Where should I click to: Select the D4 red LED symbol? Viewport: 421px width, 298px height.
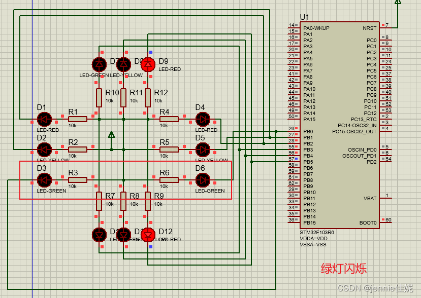(x=203, y=119)
